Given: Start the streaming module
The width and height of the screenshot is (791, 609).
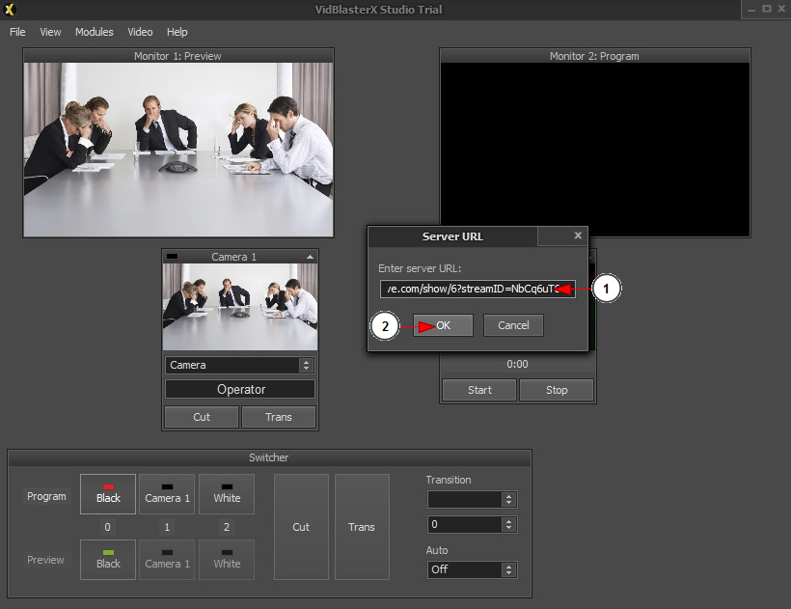Looking at the screenshot, I should click(x=479, y=390).
